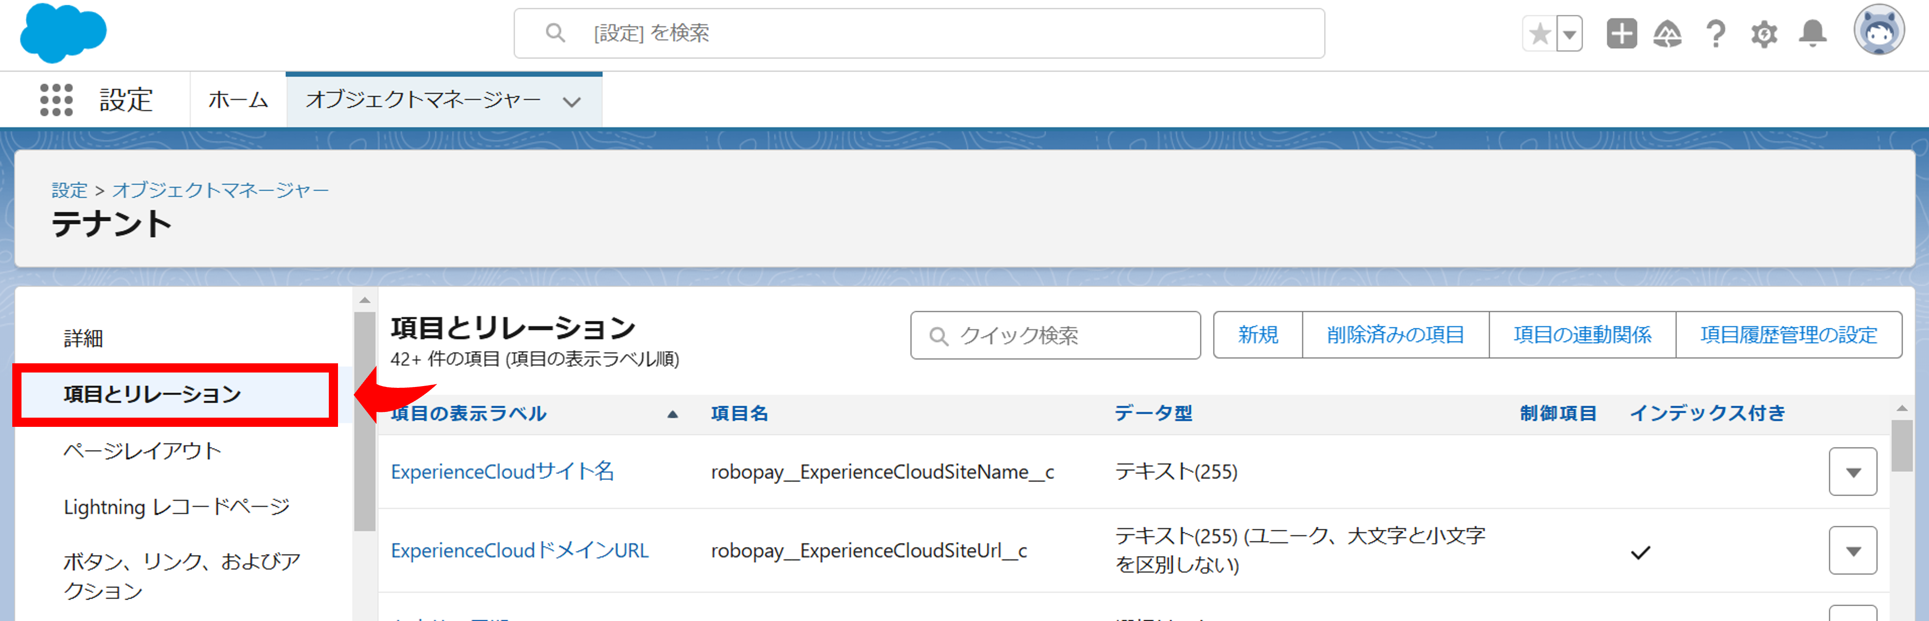Screen dimensions: 1929x621
Task: Click the 新規 button
Action: pos(1257,335)
